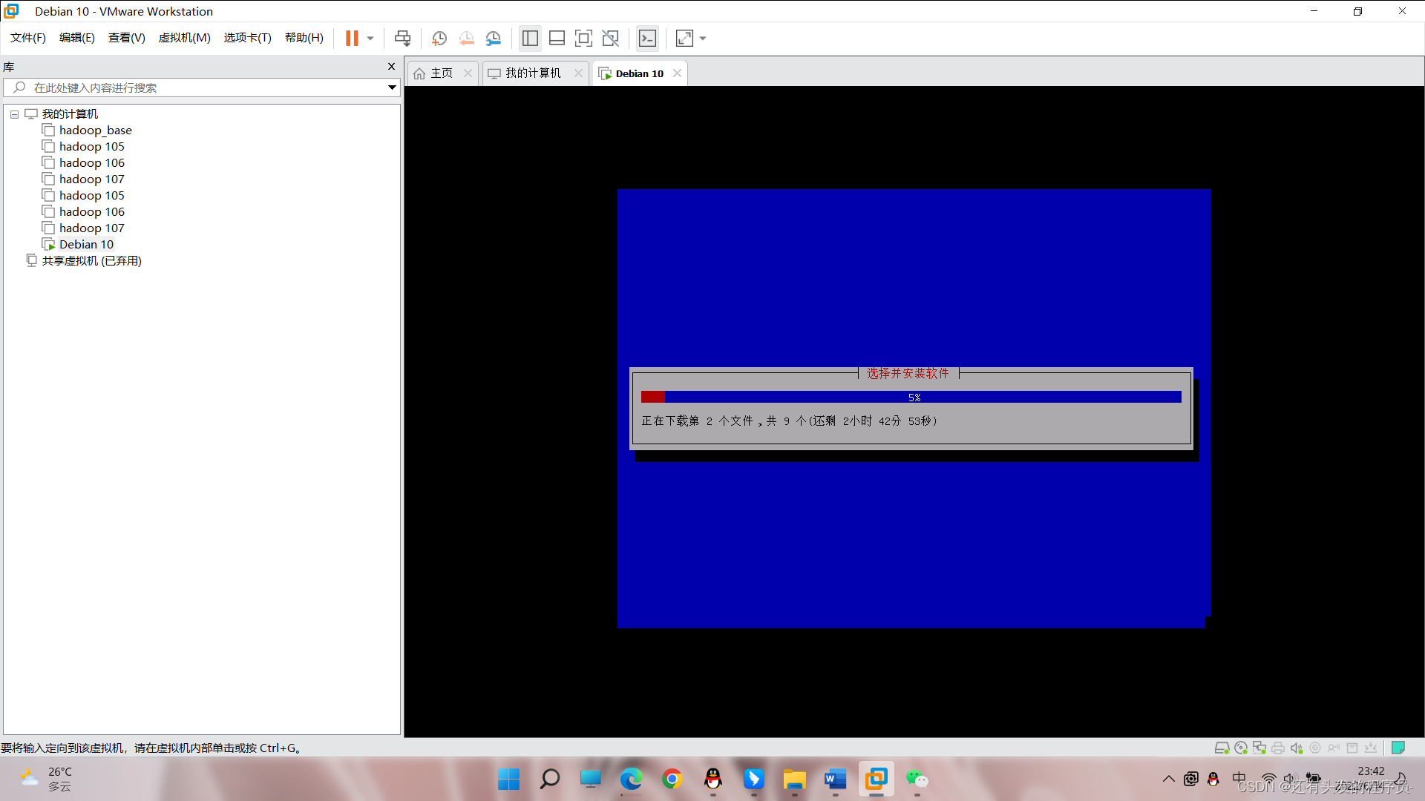Image resolution: width=1425 pixels, height=801 pixels.
Task: Select hadoop_base in the library
Action: [95, 131]
